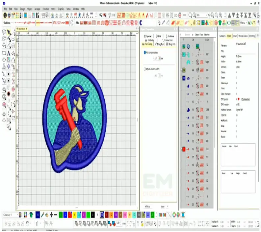The image size is (261, 232).
Task: Click the blue diamond tool in left toolbox
Action: coord(9,66)
